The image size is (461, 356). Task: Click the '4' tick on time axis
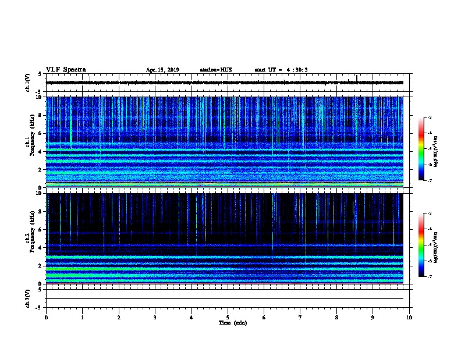click(x=192, y=318)
